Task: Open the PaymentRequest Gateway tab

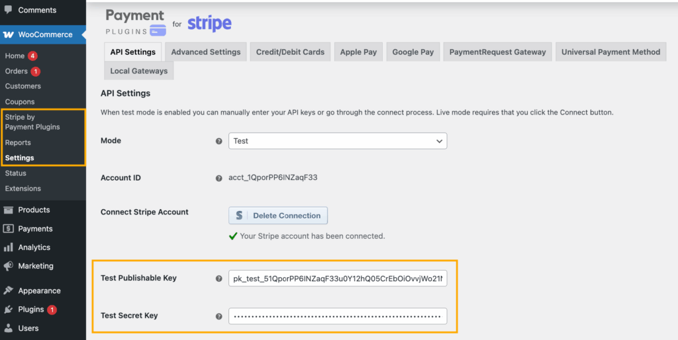Action: pyautogui.click(x=498, y=52)
